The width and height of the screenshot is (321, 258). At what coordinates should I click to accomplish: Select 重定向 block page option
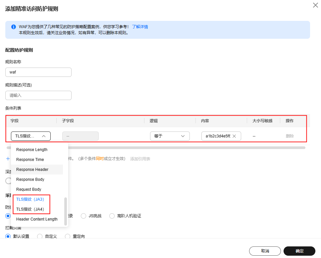[68, 236]
